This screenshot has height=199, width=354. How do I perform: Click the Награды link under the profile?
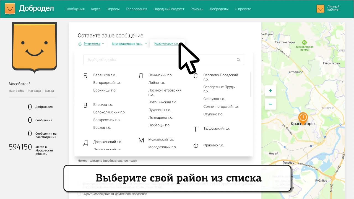(x=35, y=91)
